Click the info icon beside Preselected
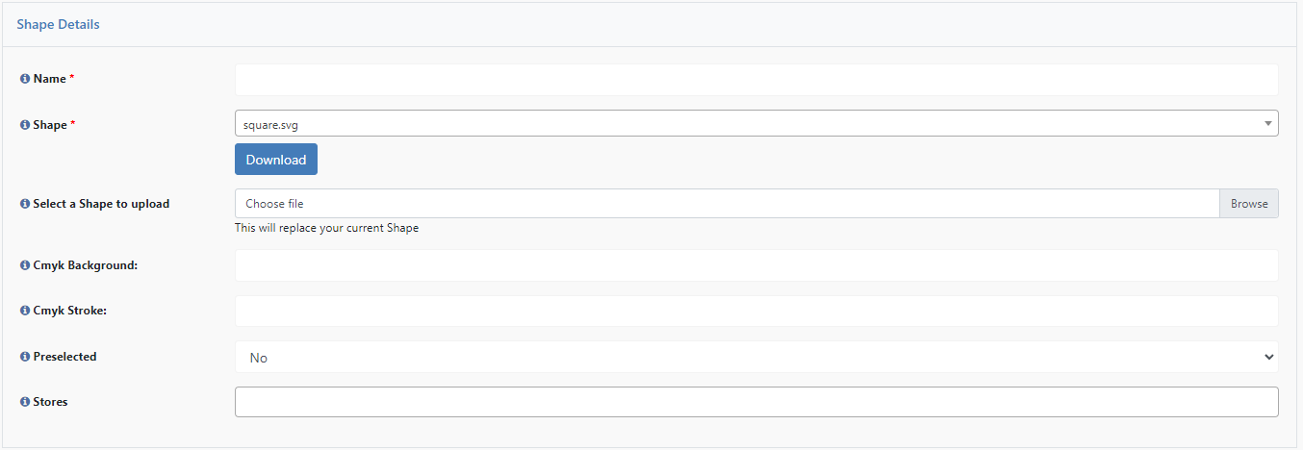This screenshot has width=1303, height=450. click(x=25, y=357)
